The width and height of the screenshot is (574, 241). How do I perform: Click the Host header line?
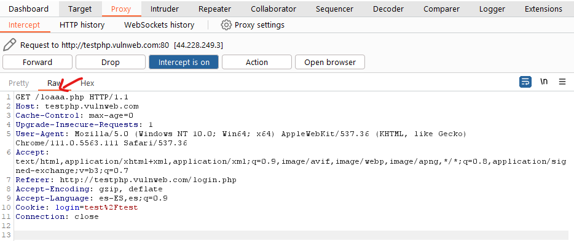77,107
